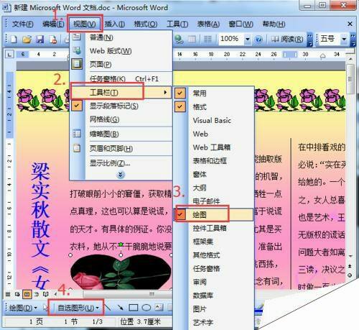Open the 表格(A) menu
This screenshot has width=359, height=330.
(208, 24)
